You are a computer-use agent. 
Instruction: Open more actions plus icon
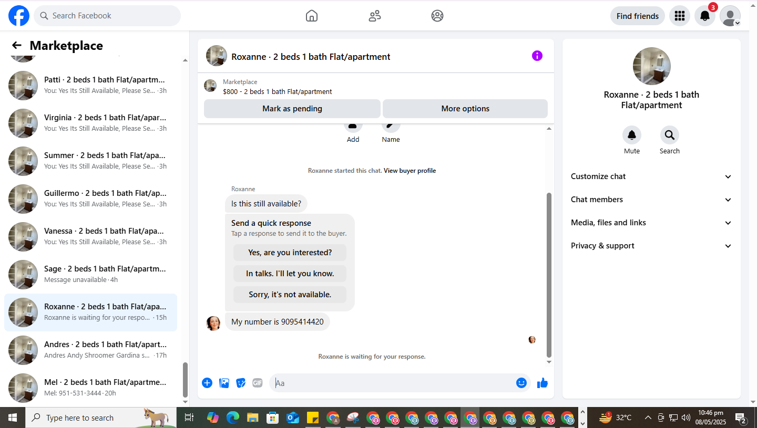click(x=207, y=383)
